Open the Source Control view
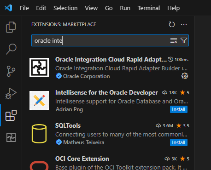 pos(11,71)
